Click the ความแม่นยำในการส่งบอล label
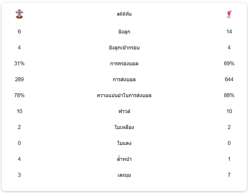248x193 pixels. point(124,96)
